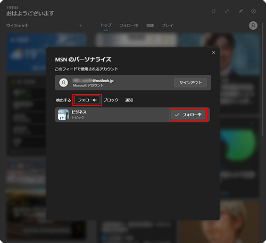Switch to the ブロック tab

click(x=111, y=100)
